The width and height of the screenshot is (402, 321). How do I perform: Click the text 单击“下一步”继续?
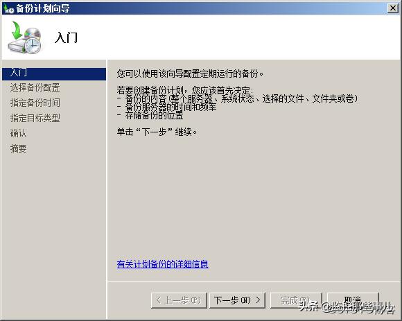click(x=157, y=132)
